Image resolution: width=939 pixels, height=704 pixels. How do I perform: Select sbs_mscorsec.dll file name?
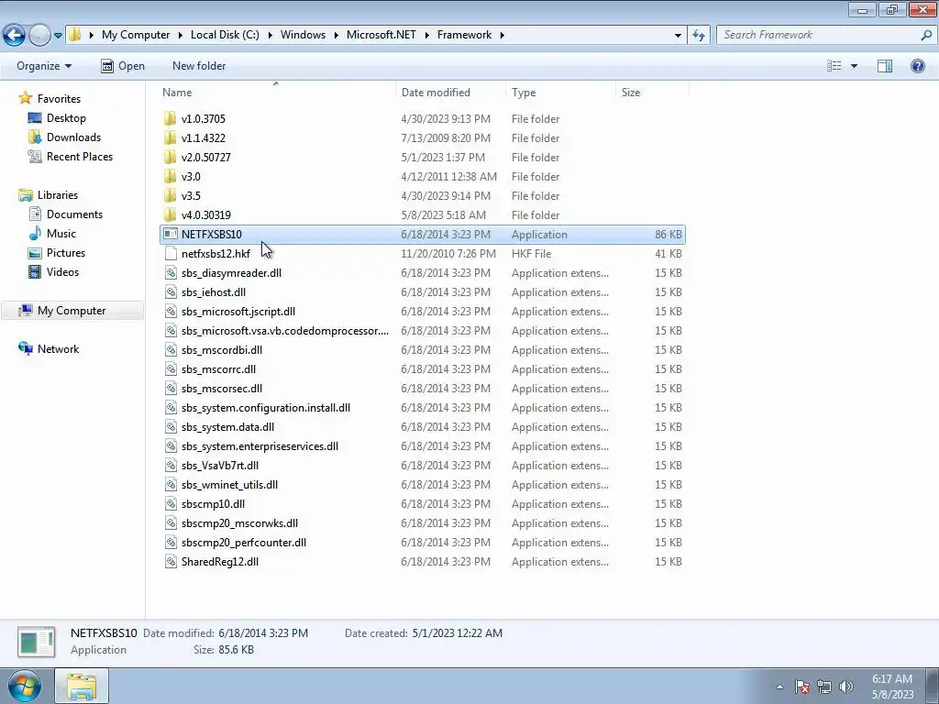(222, 389)
